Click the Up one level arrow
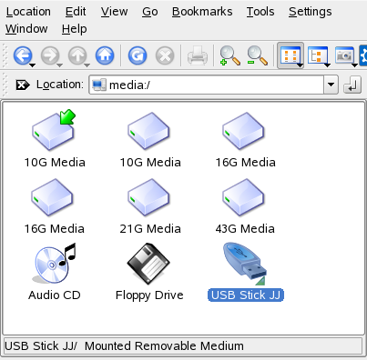The image size is (367, 360). [77, 55]
